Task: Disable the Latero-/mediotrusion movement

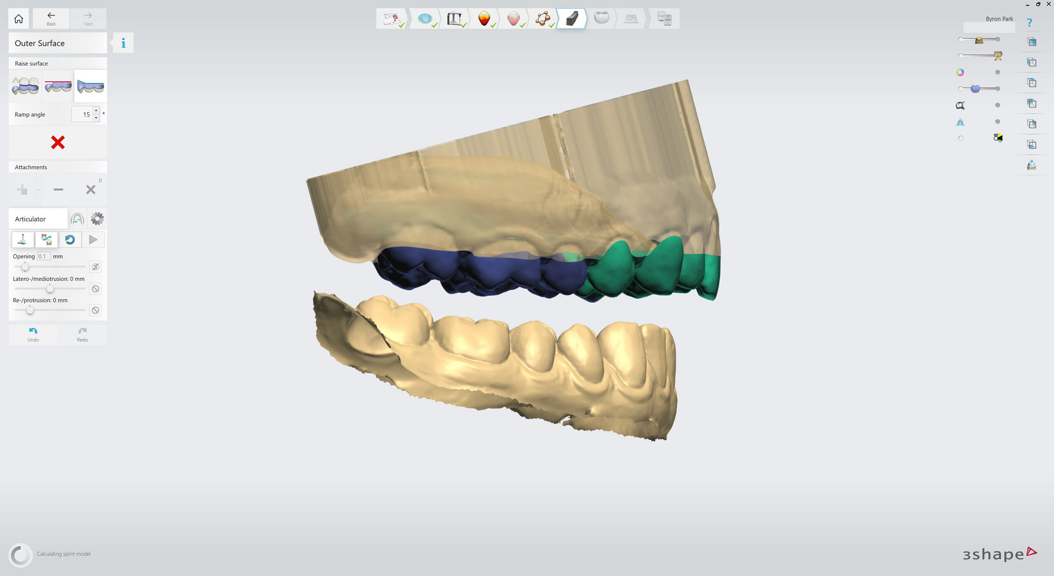Action: pyautogui.click(x=95, y=289)
